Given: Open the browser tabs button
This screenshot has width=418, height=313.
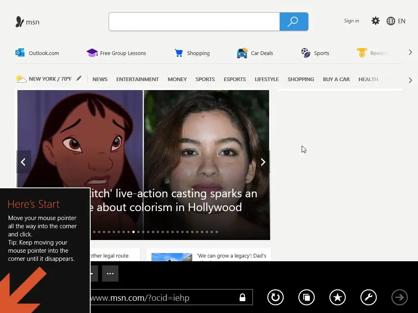Looking at the screenshot, I should click(307, 297).
